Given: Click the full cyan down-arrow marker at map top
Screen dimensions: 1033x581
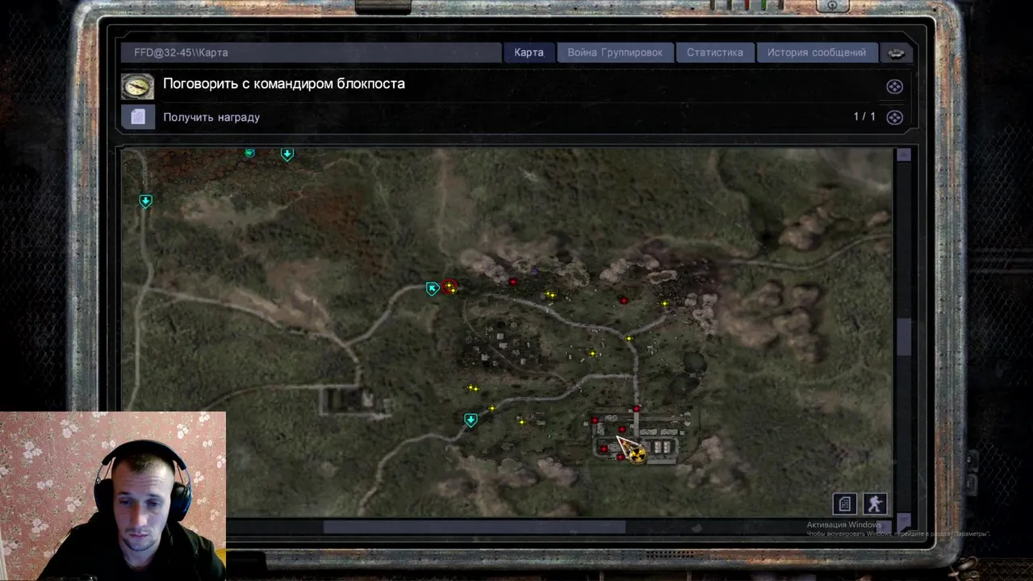Looking at the screenshot, I should click(x=287, y=153).
